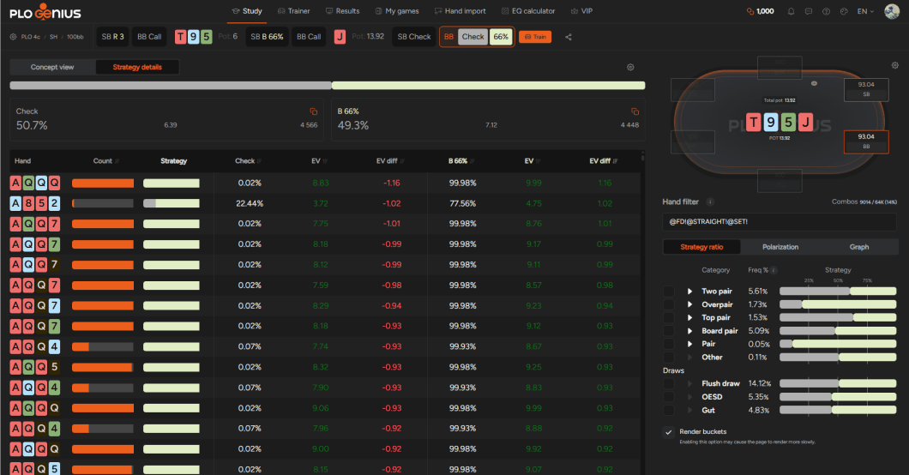The image size is (909, 475).
Task: Click the SB seat box showing 93.04
Action: (x=866, y=89)
